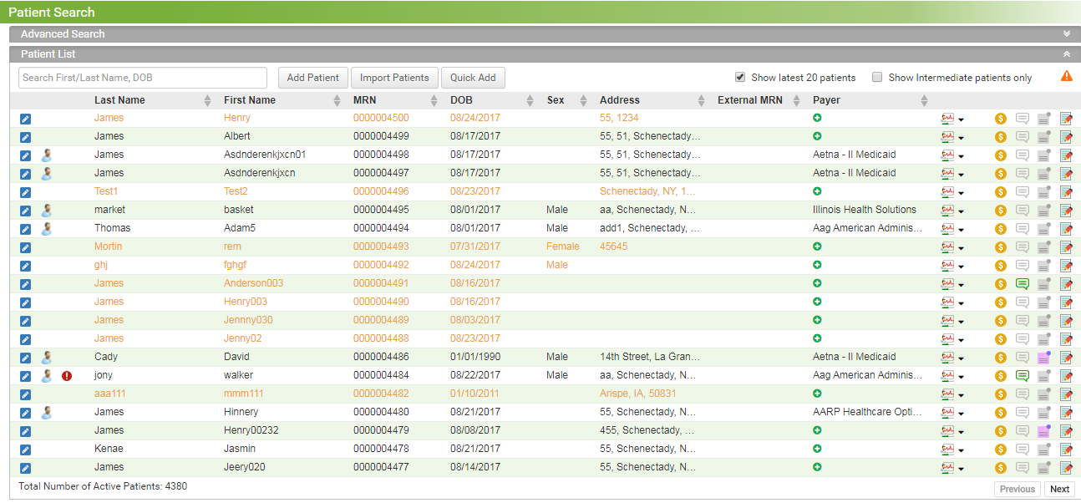Sort by the Last Name column header
Image resolution: width=1081 pixels, height=503 pixels.
pyautogui.click(x=119, y=99)
